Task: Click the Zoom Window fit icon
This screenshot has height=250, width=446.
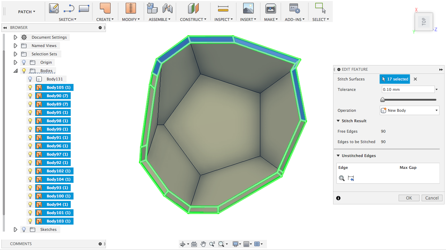Action: pyautogui.click(x=221, y=244)
